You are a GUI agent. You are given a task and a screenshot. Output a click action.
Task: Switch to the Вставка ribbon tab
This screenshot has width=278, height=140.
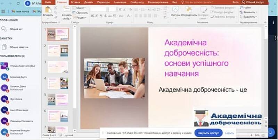click(75, 2)
